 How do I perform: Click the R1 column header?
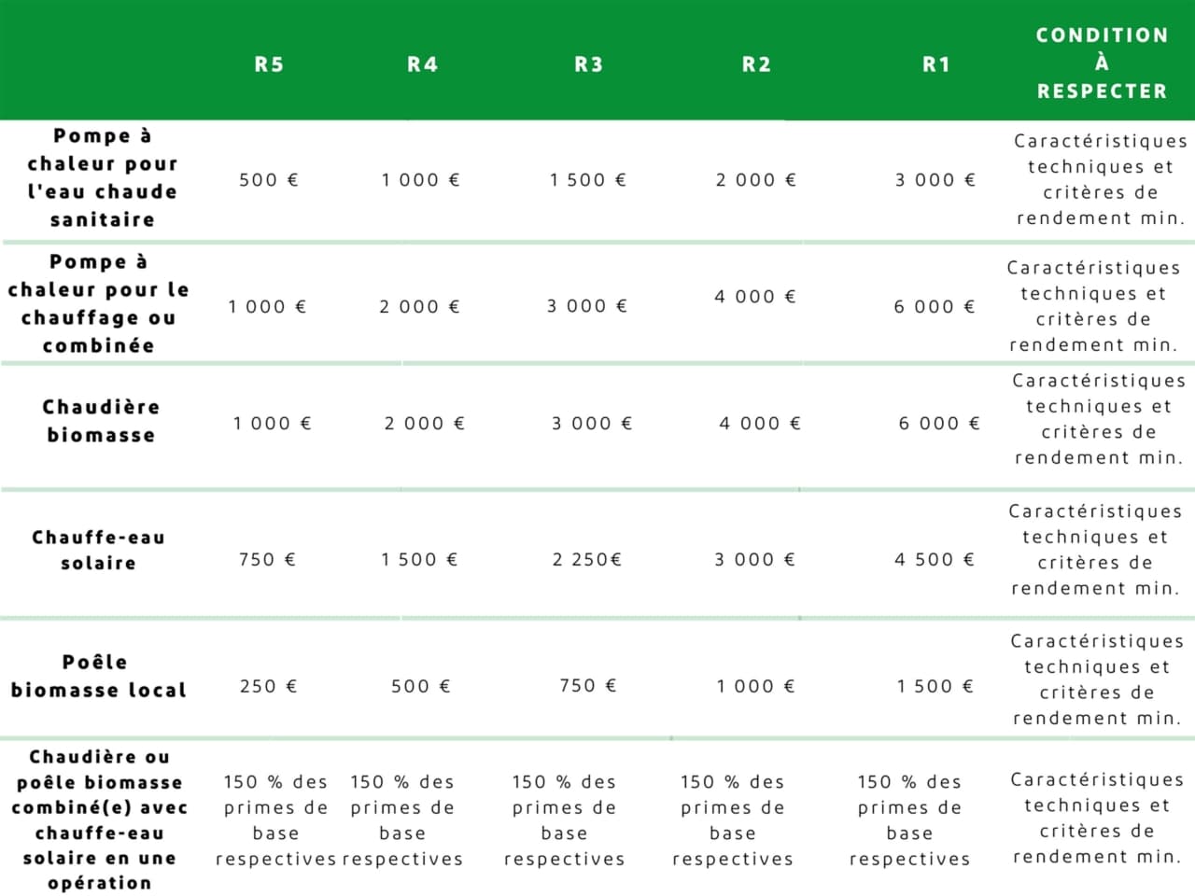[935, 64]
